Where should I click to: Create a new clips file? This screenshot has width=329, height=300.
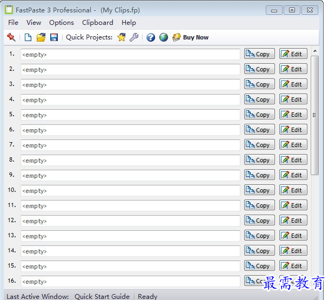(28, 37)
